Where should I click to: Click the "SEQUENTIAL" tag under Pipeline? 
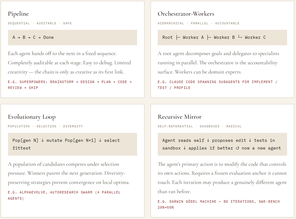coord(19,23)
